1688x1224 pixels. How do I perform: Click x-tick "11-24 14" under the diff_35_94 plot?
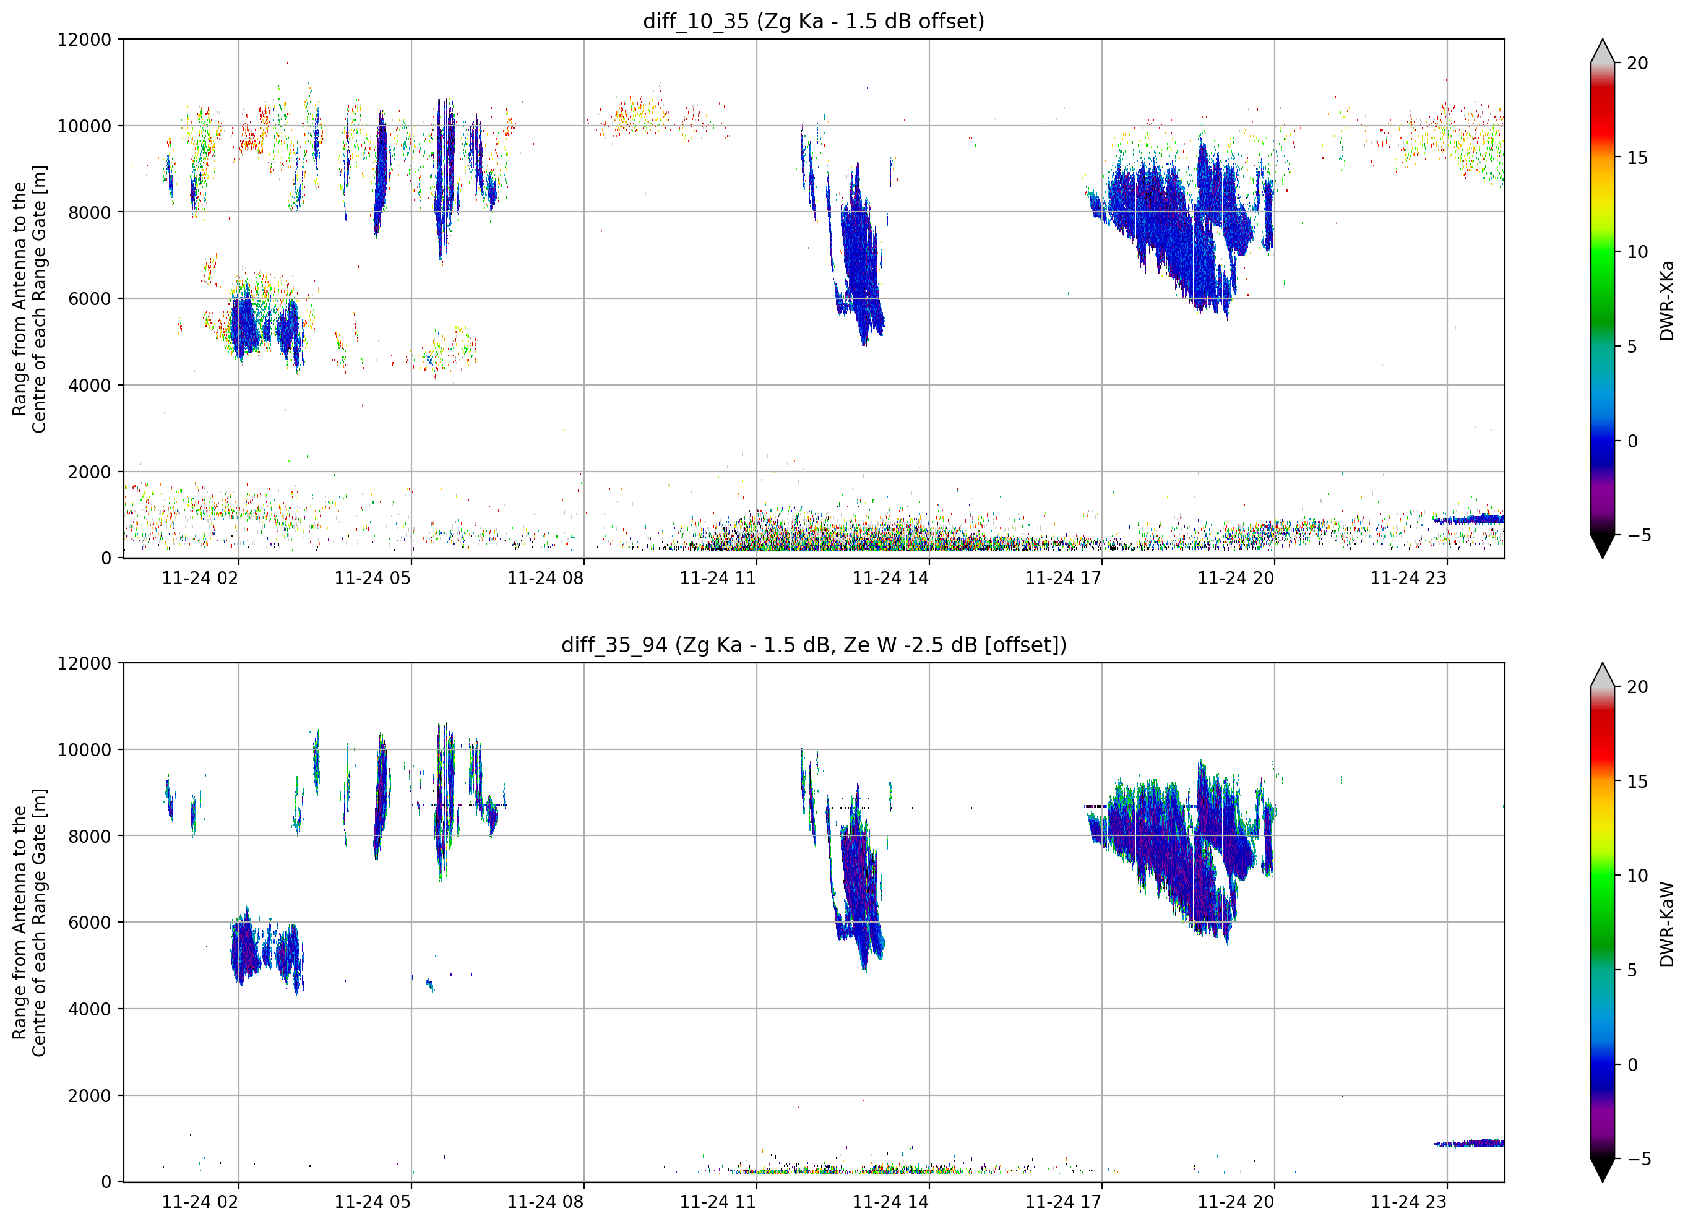click(891, 1202)
